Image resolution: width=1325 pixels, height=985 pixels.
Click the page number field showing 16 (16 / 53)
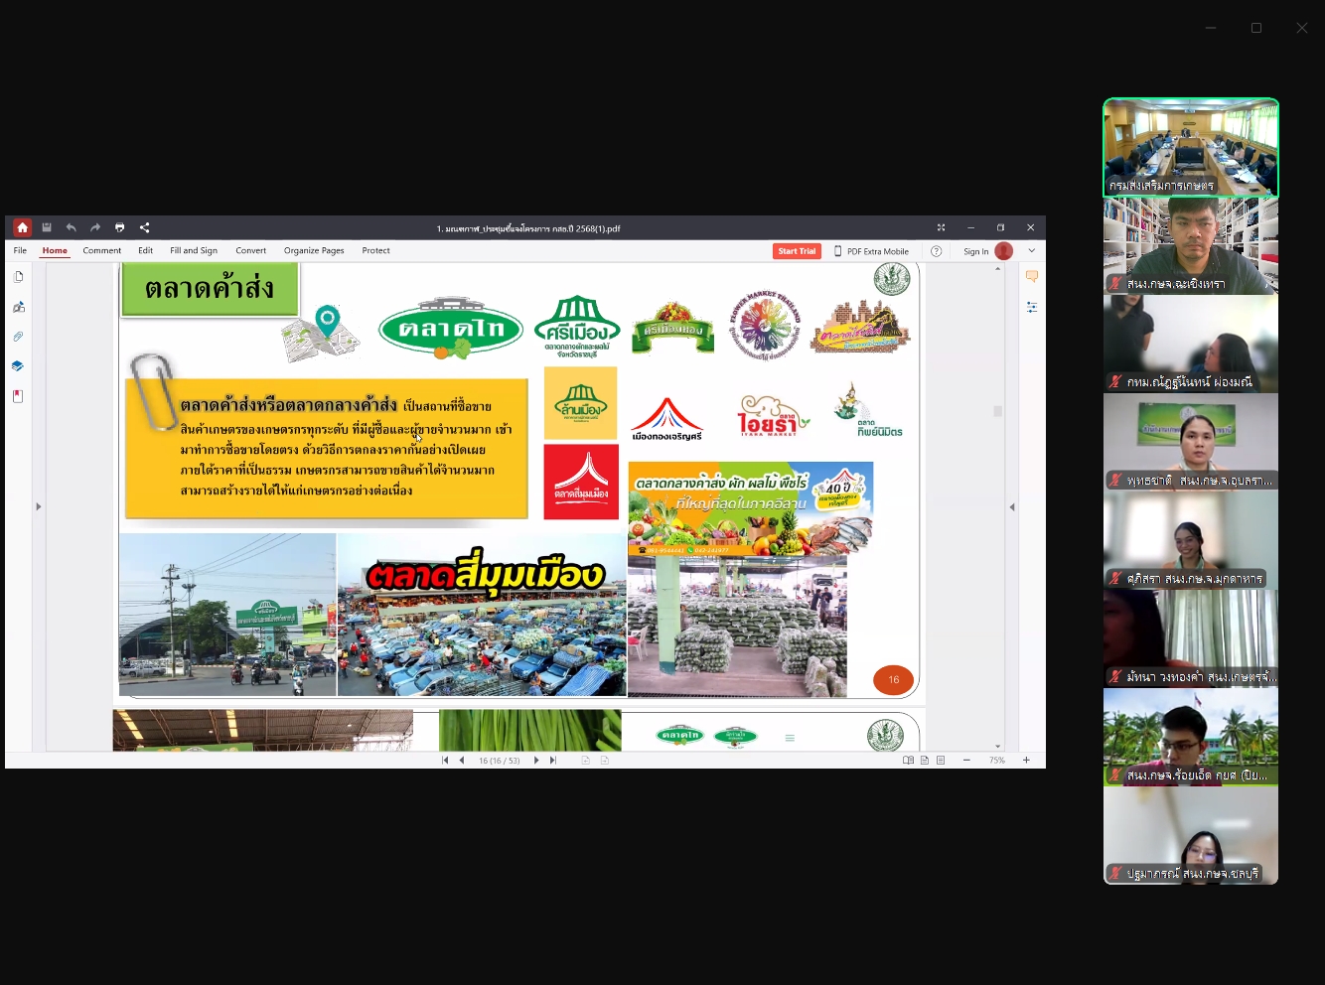pyautogui.click(x=500, y=761)
